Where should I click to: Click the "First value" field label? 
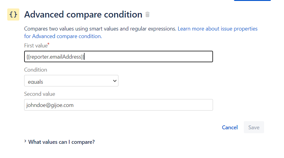36,46
